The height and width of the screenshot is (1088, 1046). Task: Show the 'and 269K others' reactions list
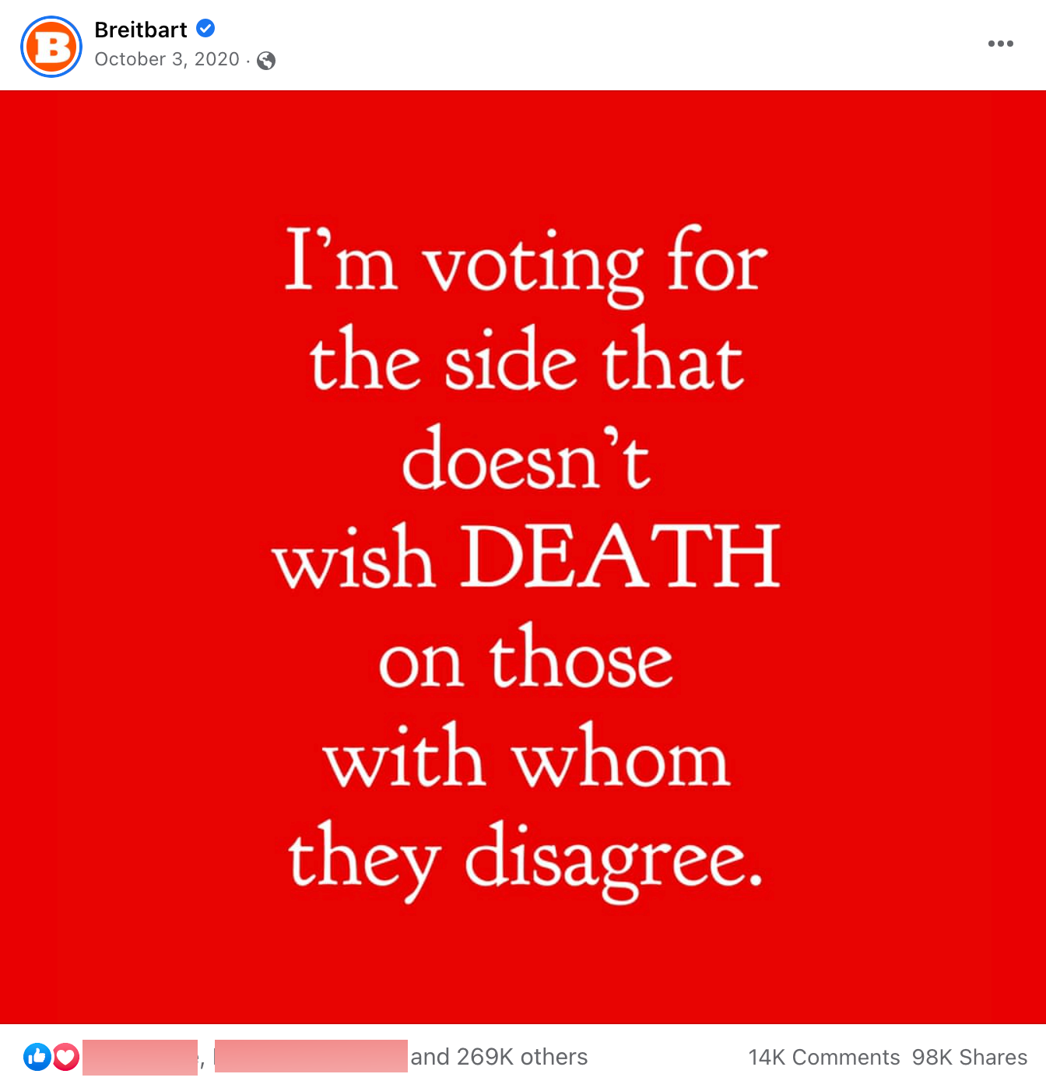(x=499, y=1057)
